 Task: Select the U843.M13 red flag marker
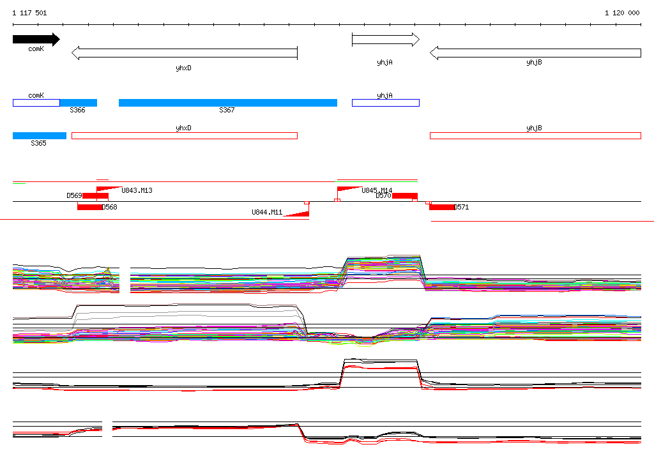109,190
